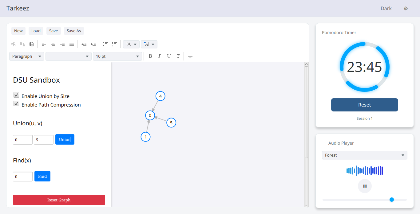Click the Paste clipboard icon
Image resolution: width=420 pixels, height=214 pixels.
[x=32, y=44]
